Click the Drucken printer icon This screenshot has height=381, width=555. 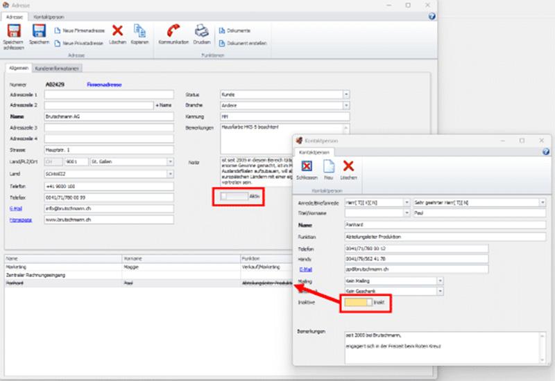(x=201, y=31)
